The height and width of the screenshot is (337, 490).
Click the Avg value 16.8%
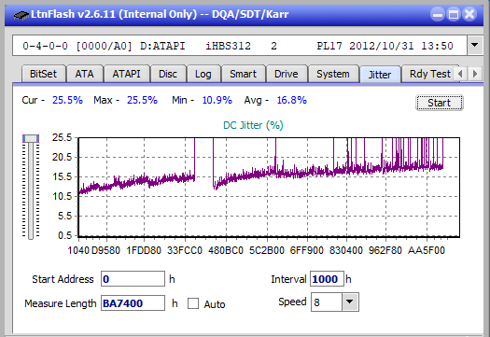coord(292,100)
